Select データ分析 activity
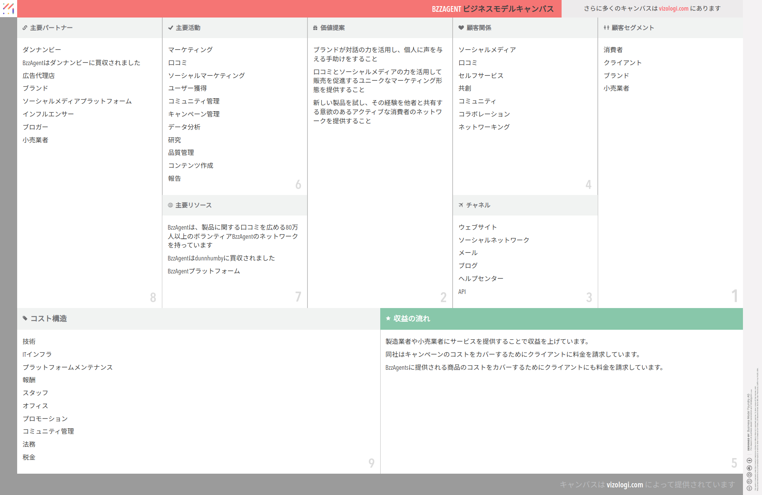The image size is (762, 495). point(184,127)
